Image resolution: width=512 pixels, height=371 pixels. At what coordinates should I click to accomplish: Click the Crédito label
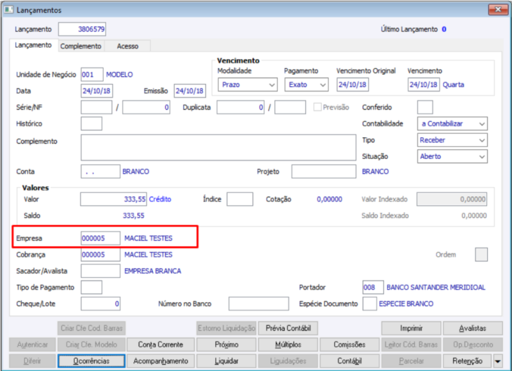point(160,199)
